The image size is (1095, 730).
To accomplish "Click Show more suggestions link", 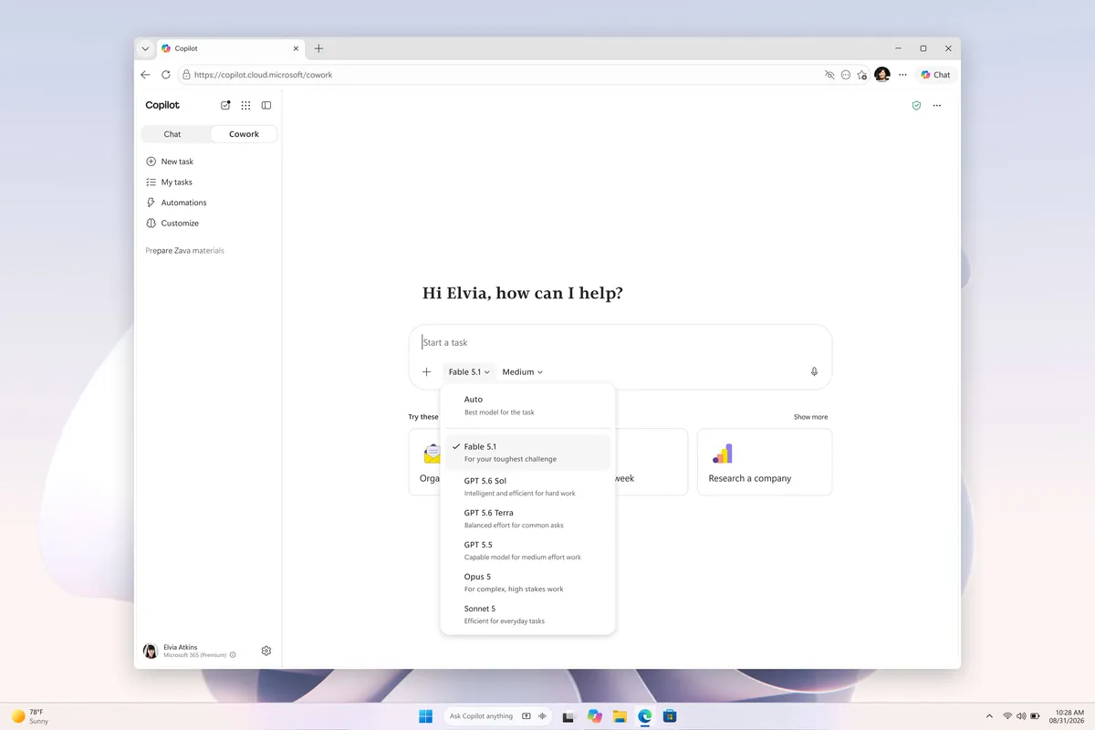I will pos(810,417).
